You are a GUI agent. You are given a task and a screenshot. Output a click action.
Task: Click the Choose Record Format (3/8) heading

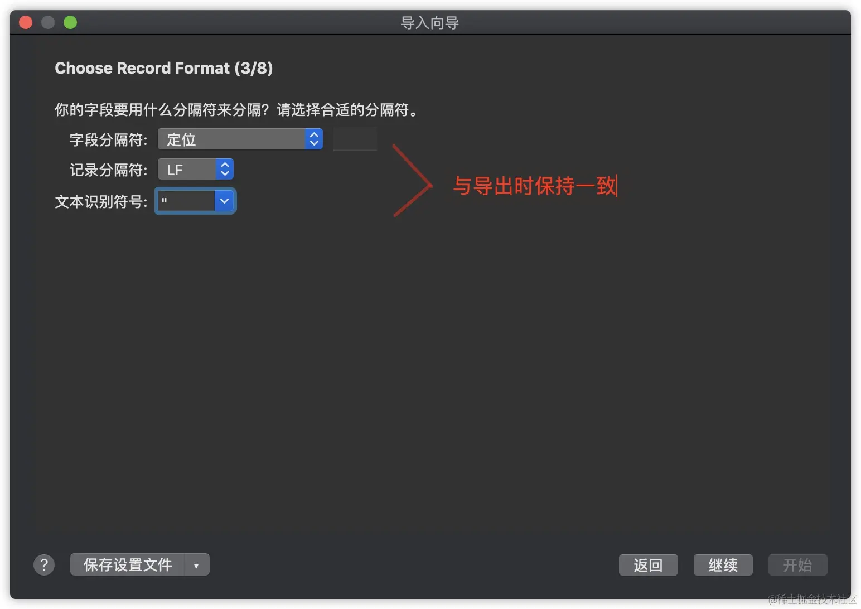click(x=164, y=68)
